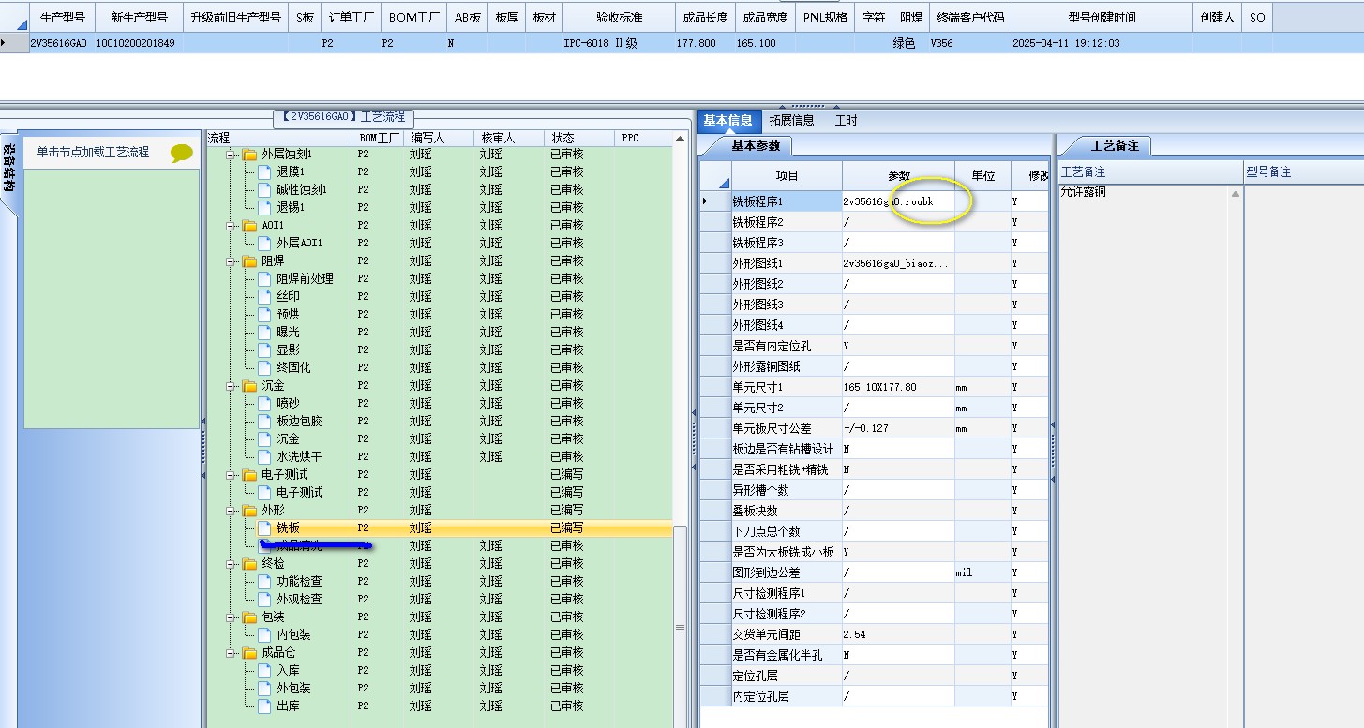The height and width of the screenshot is (728, 1364).
Task: Click the folder icon beside 成品仓
Action: pyautogui.click(x=249, y=652)
